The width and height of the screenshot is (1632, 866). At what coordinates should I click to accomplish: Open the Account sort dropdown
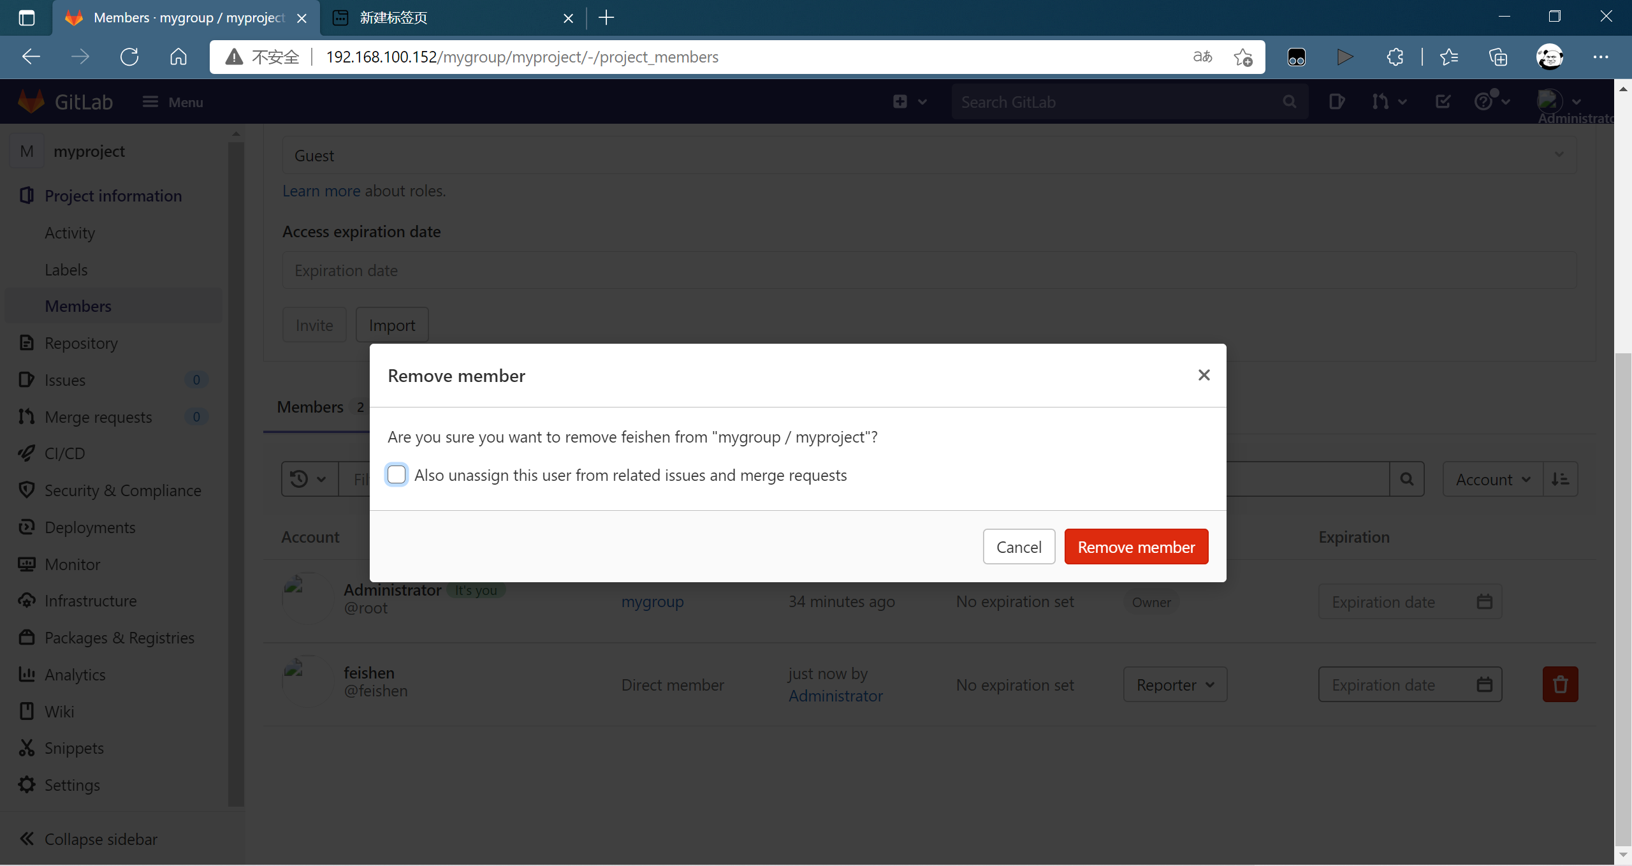(x=1492, y=479)
